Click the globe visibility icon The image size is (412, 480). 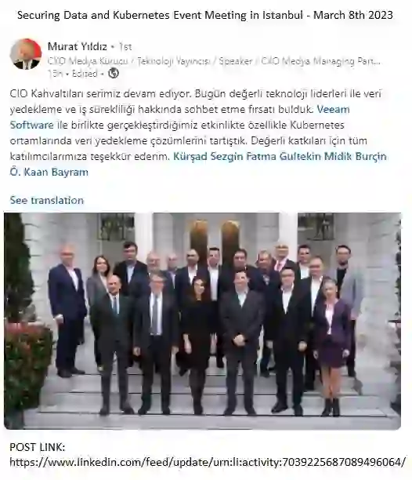(114, 74)
